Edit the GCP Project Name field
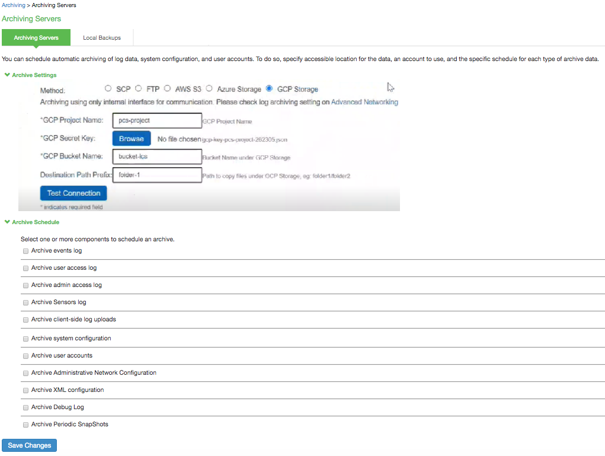 click(157, 120)
